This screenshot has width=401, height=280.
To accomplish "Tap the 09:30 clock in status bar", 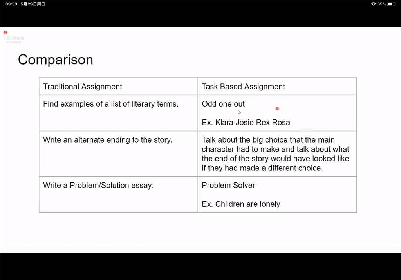I will click(x=11, y=4).
